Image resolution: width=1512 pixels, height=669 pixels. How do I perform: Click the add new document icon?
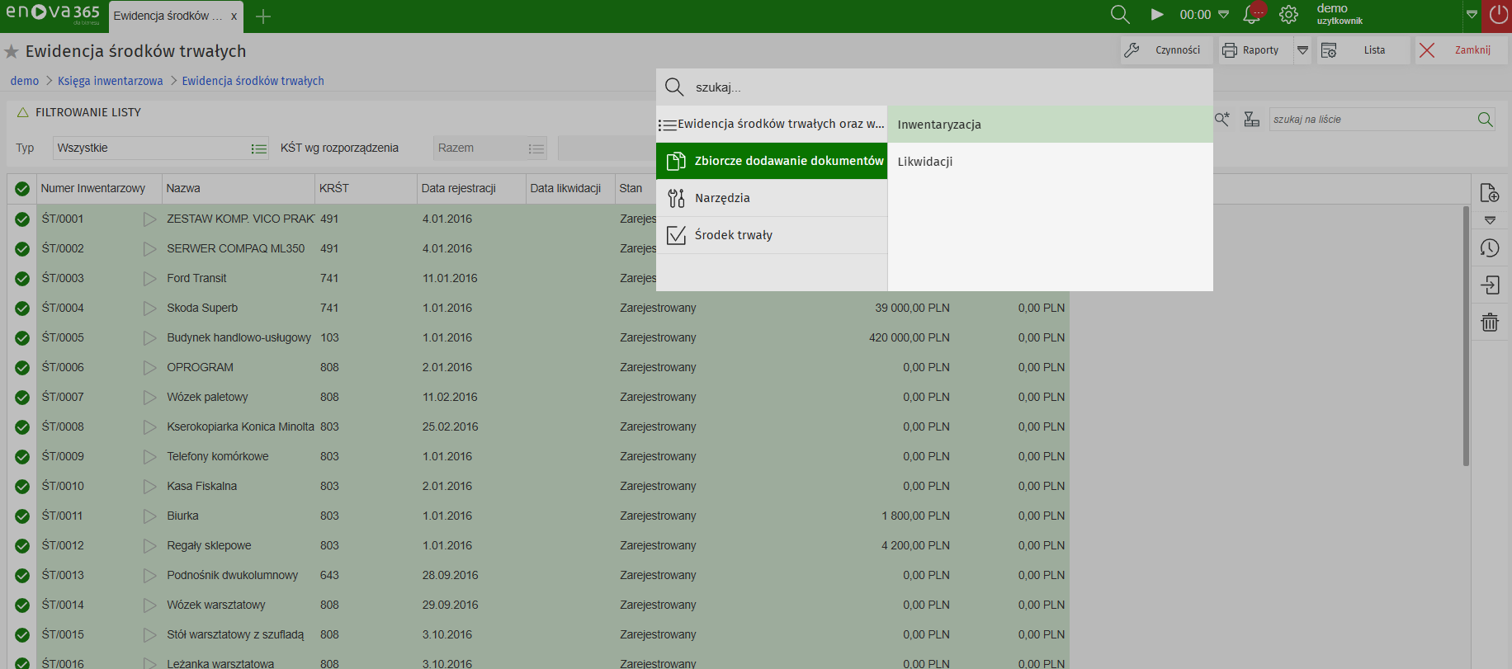coord(1489,193)
